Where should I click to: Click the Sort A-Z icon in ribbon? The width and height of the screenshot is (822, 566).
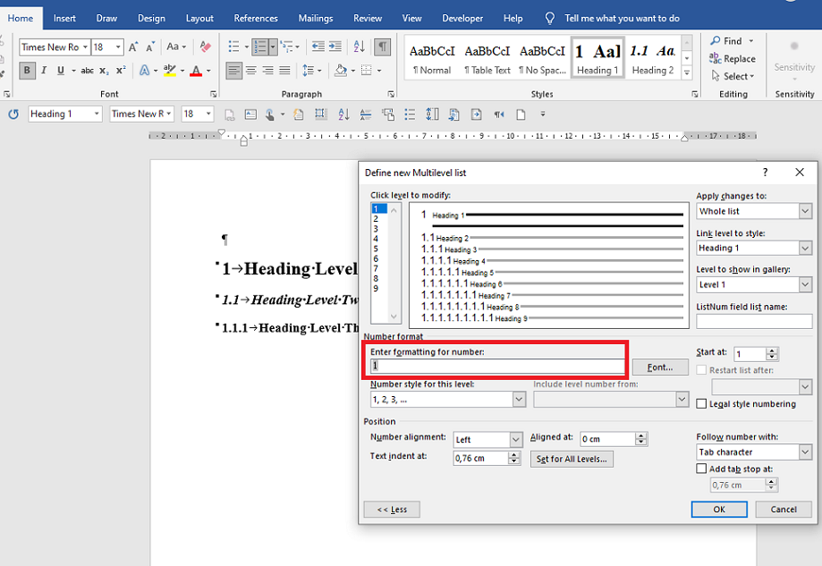point(360,47)
